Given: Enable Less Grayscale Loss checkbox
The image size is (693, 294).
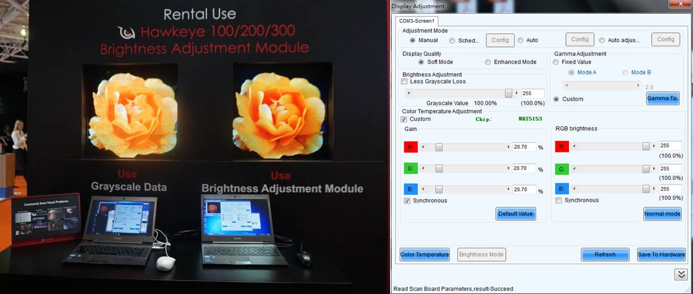Looking at the screenshot, I should coord(404,82).
